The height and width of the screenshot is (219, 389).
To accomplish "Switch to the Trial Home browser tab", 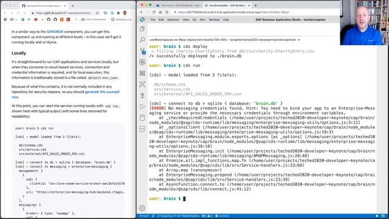I will point(178,5).
